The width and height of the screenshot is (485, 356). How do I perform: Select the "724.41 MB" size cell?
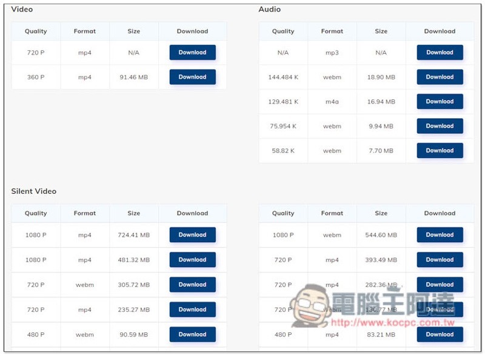tap(133, 235)
